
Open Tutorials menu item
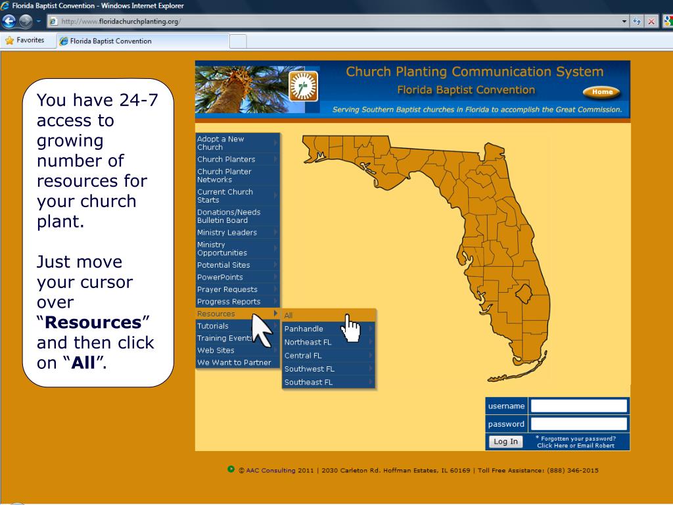coord(237,326)
